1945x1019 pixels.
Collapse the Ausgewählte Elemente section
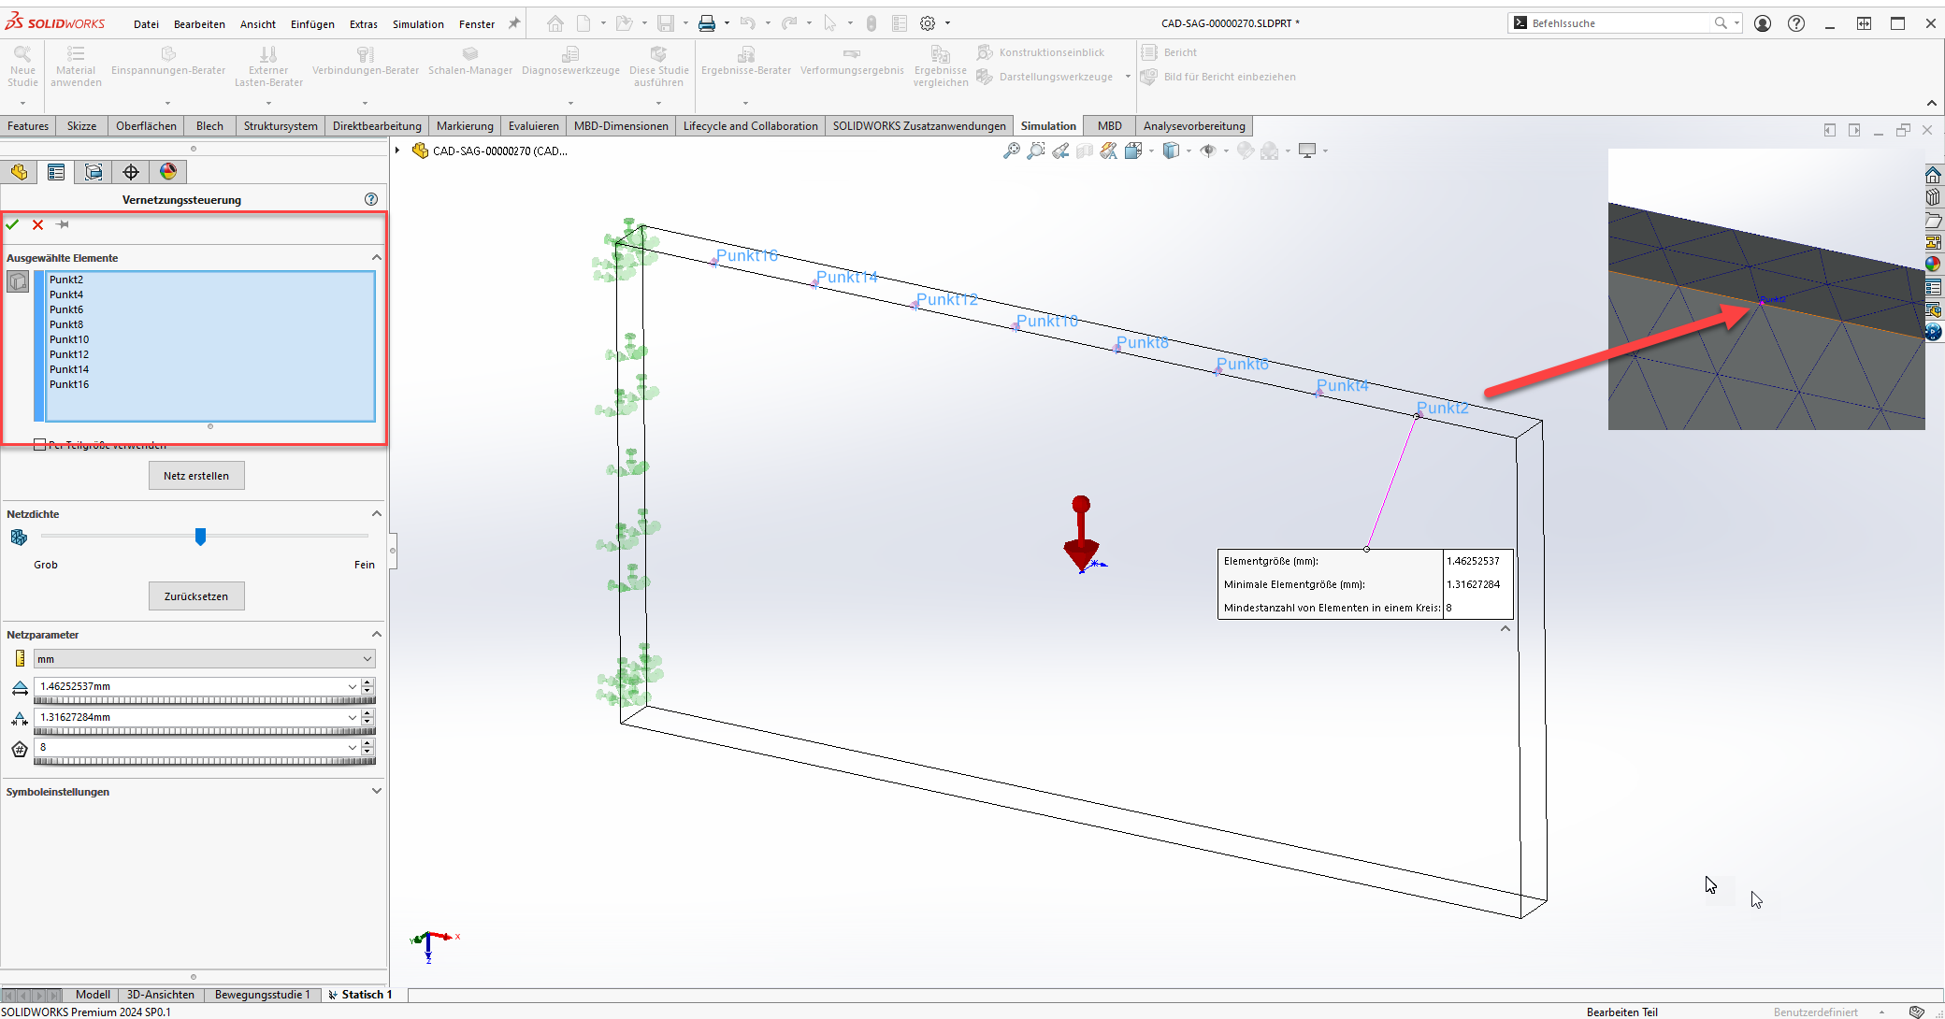[376, 258]
